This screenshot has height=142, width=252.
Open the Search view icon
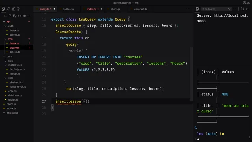click(9, 9)
